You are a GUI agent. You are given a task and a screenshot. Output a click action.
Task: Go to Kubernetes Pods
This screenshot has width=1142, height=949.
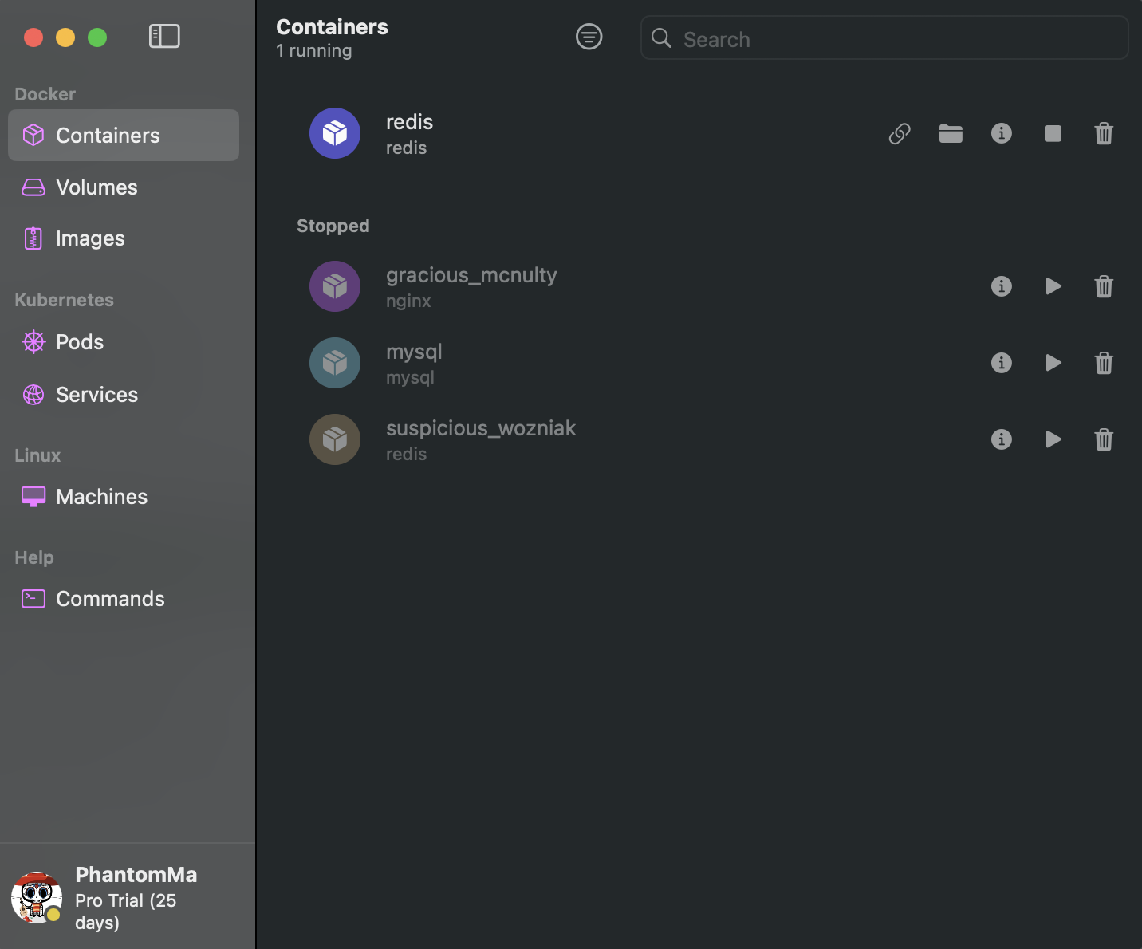(124, 342)
